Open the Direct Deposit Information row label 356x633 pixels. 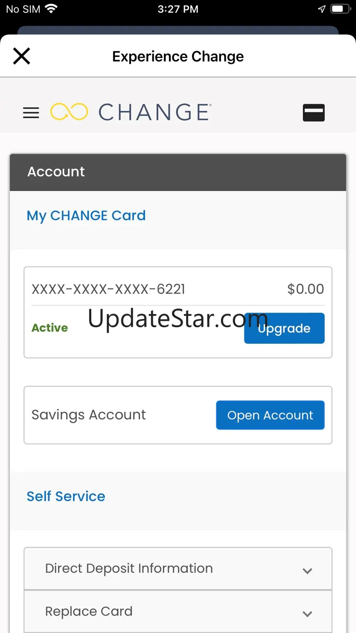tap(129, 569)
